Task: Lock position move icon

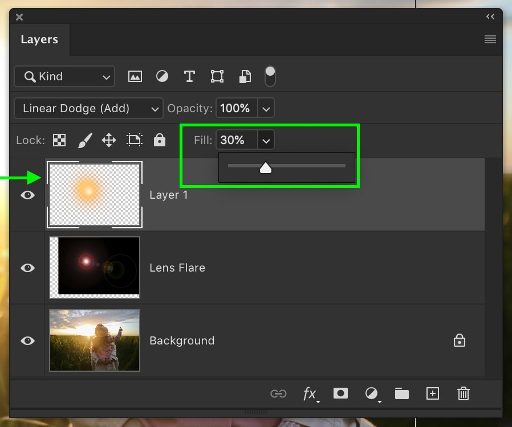Action: click(x=109, y=140)
